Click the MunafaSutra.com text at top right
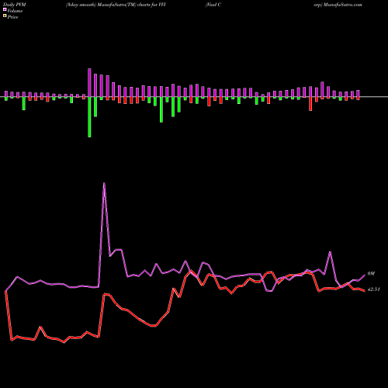Screen dimensions: 388x388 [x=343, y=5]
